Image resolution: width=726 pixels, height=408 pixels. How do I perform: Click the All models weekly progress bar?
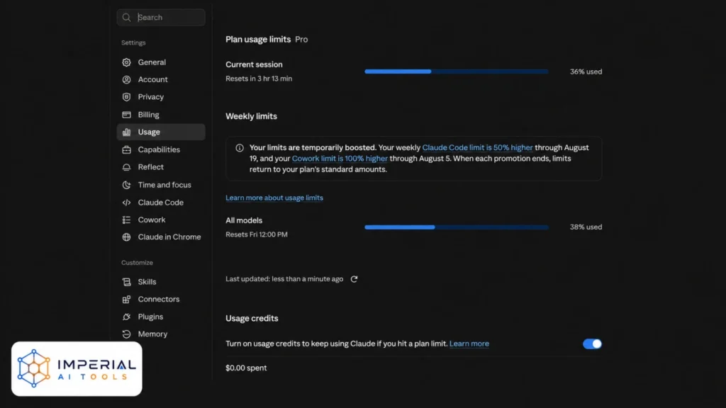457,227
